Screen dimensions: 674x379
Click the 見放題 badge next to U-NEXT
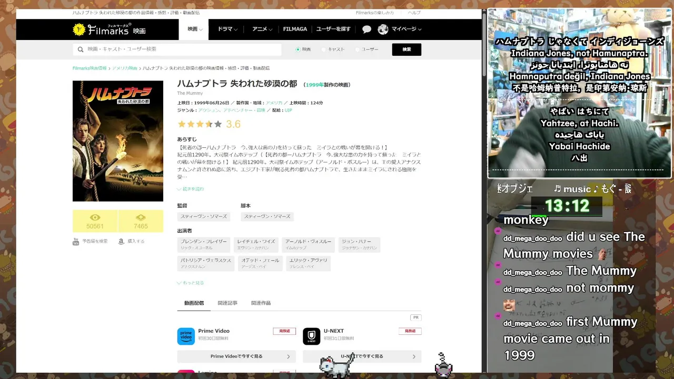click(x=410, y=331)
